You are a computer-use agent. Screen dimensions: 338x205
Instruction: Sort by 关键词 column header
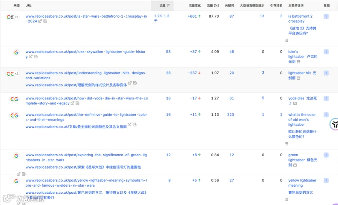tap(229, 6)
